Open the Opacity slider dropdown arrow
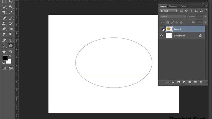212x119 pixels. [x=205, y=17]
